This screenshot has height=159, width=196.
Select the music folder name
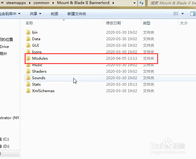(x=37, y=65)
